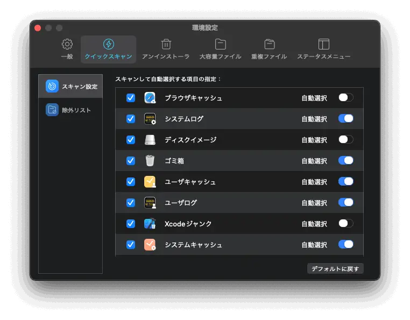The image size is (410, 320).
Task: Open the アンインストーラ trash icon
Action: [x=166, y=44]
